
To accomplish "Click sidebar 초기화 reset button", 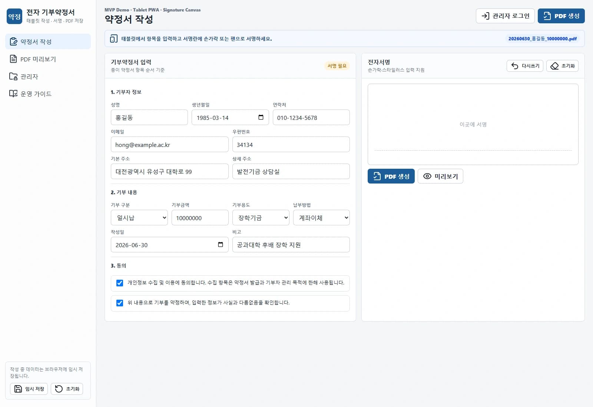I will 67,389.
